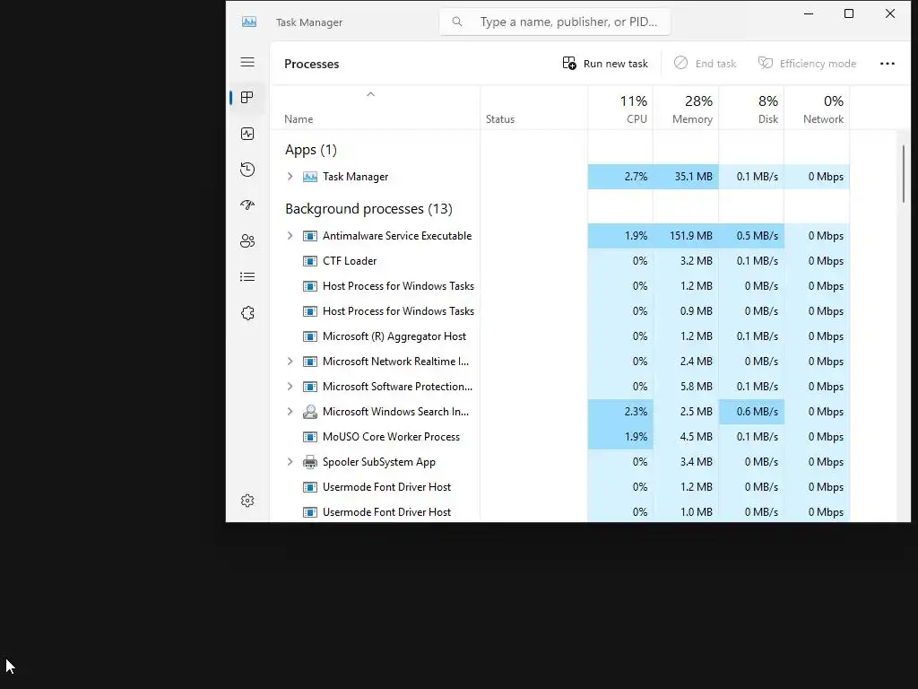Click the Antimalware Service Executable process icon
Screen dimensions: 918x689
pyautogui.click(x=309, y=236)
